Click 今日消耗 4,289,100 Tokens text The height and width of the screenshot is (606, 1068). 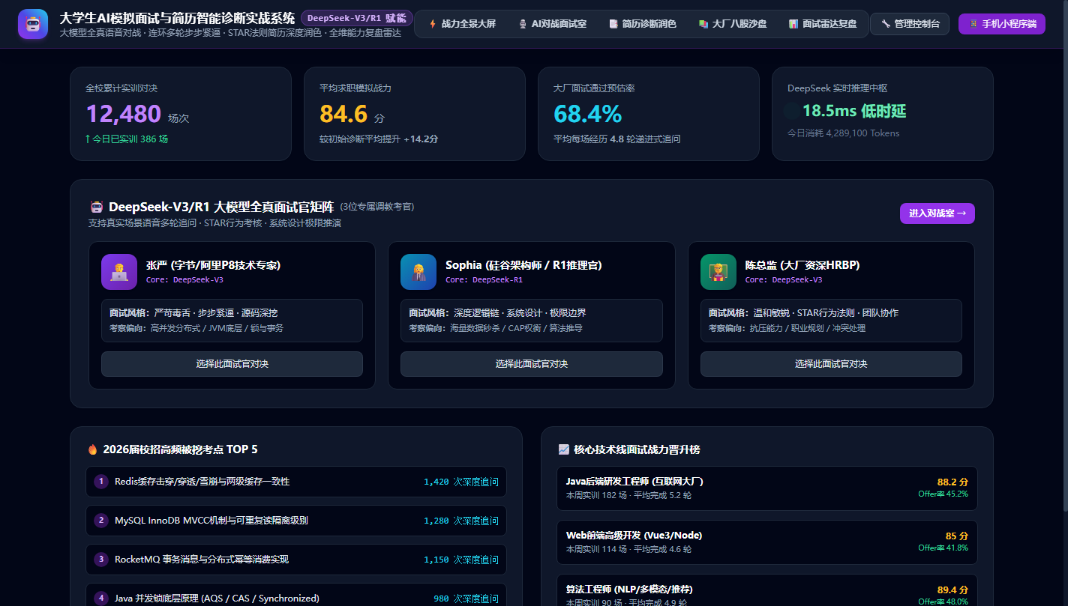843,133
